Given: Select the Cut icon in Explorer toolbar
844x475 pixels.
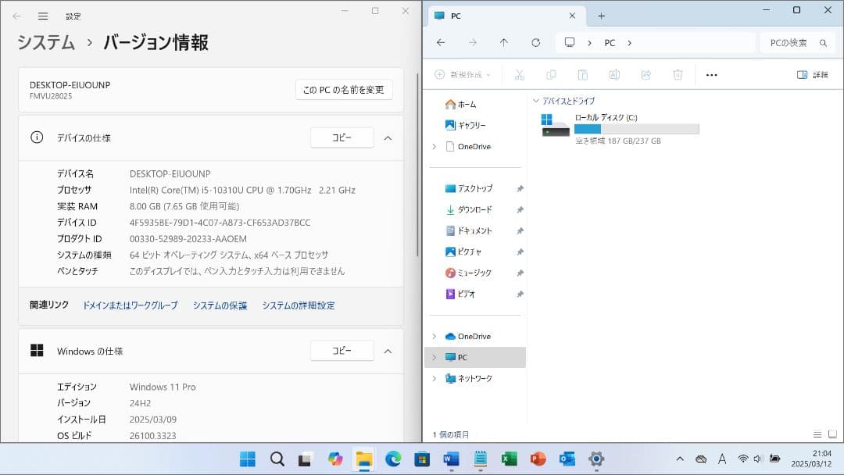Looking at the screenshot, I should pyautogui.click(x=520, y=74).
